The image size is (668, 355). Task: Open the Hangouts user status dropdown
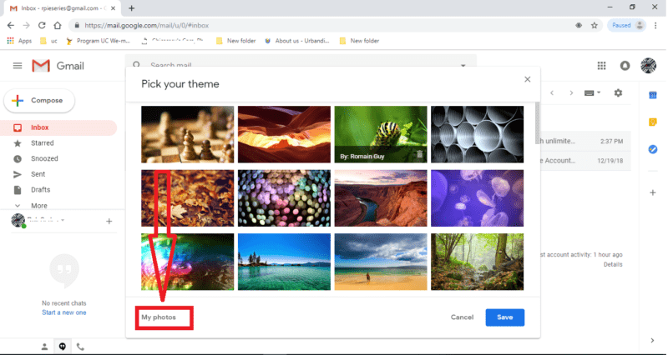tap(63, 220)
